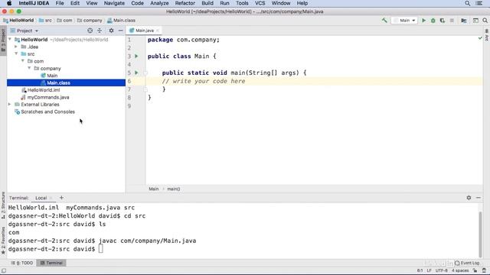Click run gutter arrow beside class Main

tap(136, 56)
